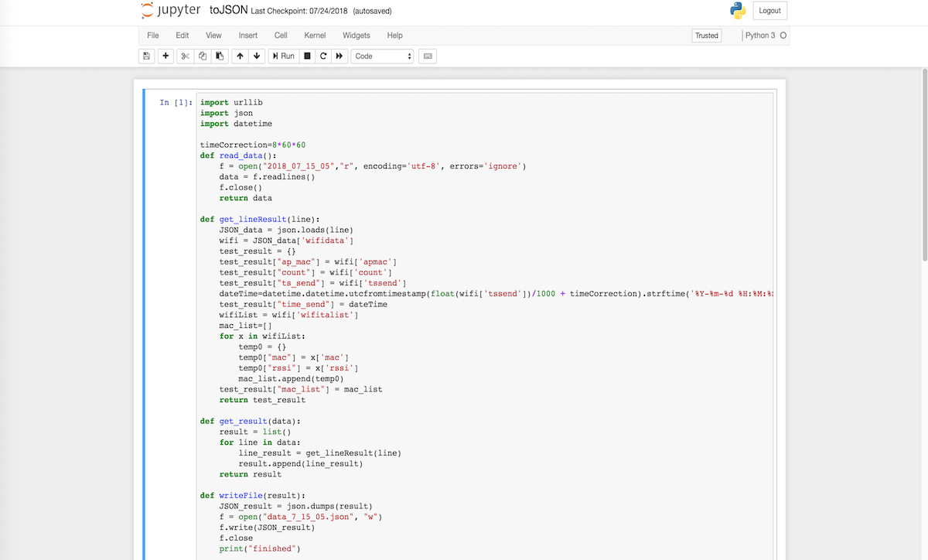
Task: Open the Kernel menu
Action: coord(315,36)
